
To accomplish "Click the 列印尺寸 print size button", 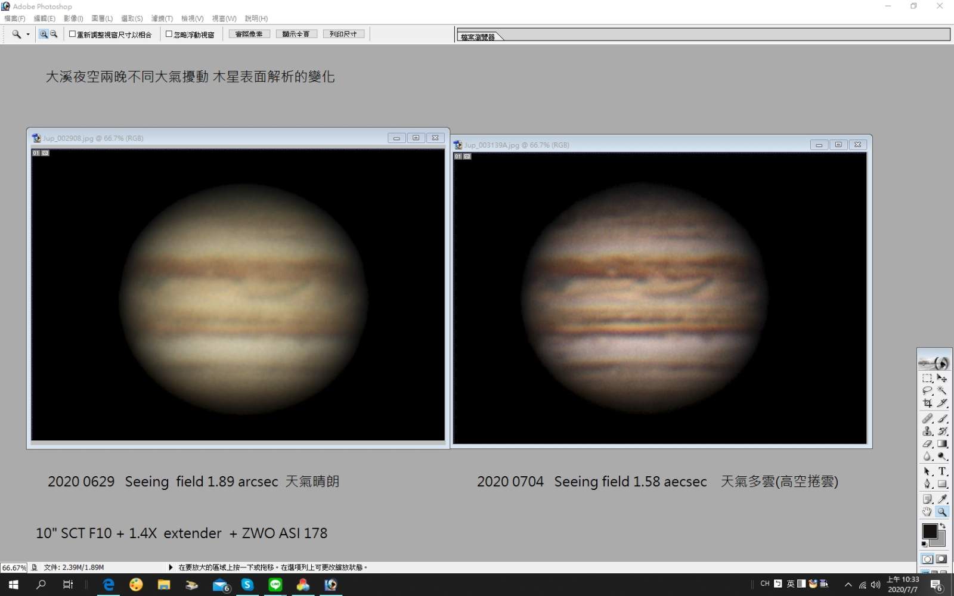I will click(x=343, y=34).
